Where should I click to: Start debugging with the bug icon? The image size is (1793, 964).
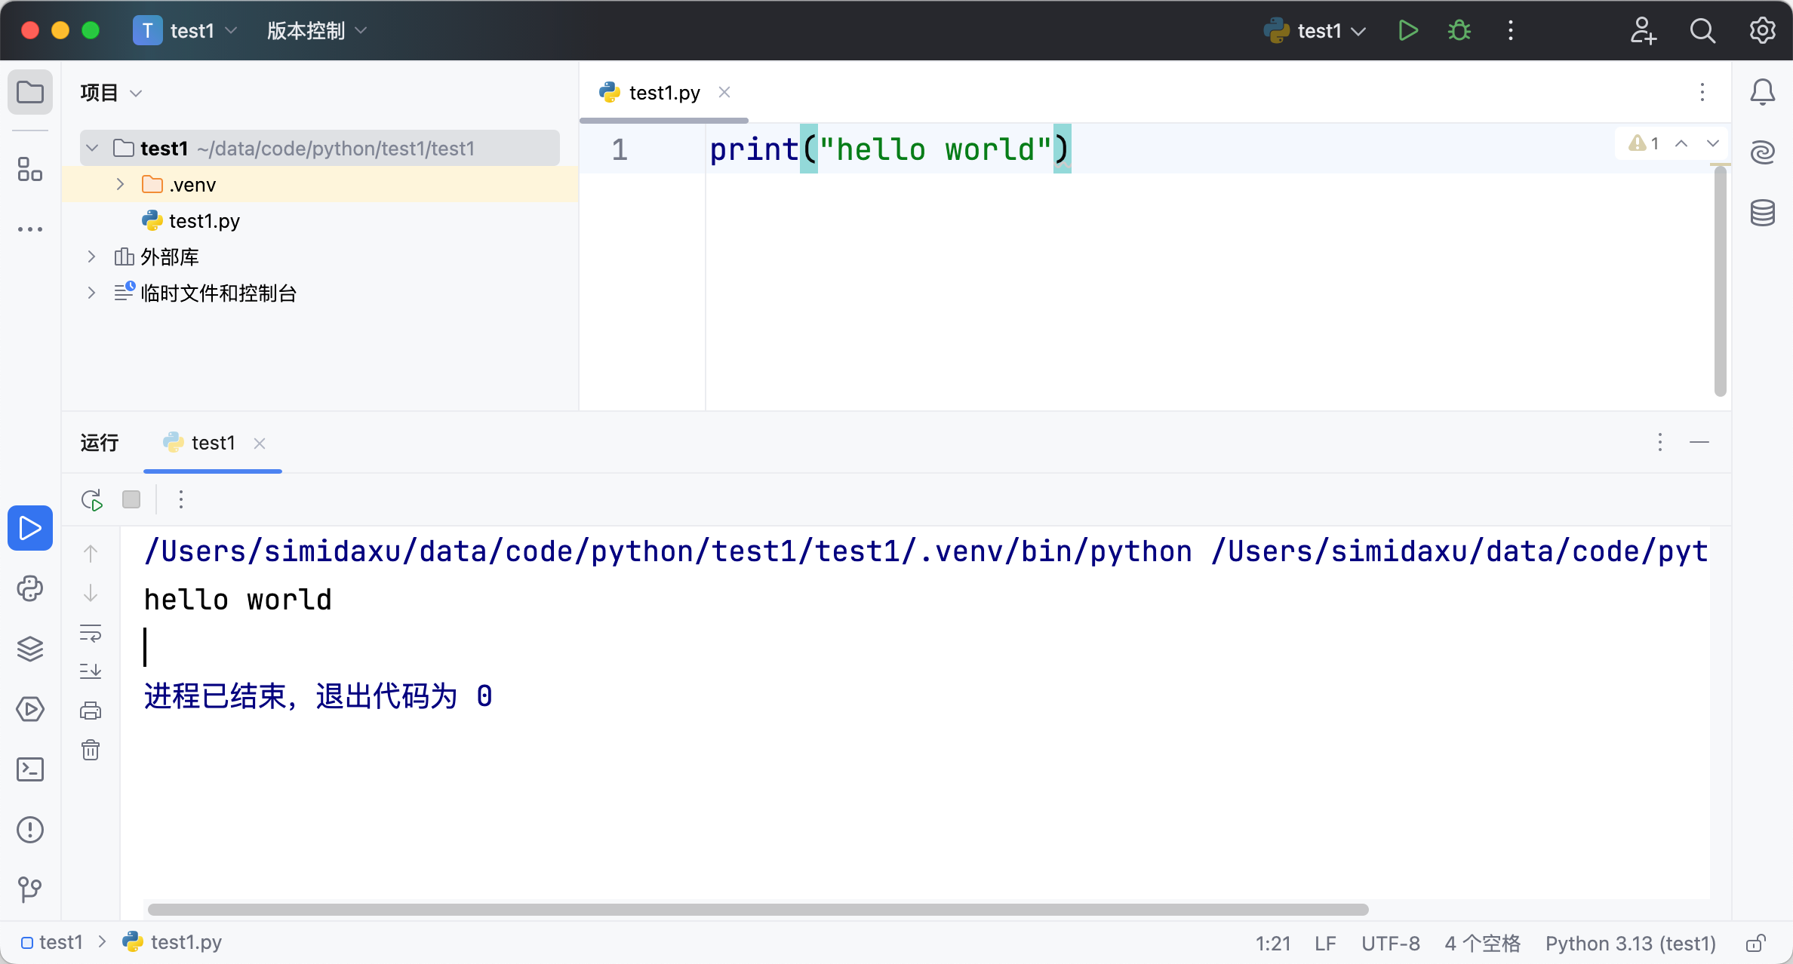click(x=1459, y=31)
